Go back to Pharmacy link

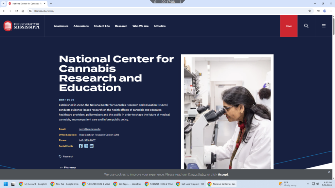(70, 167)
